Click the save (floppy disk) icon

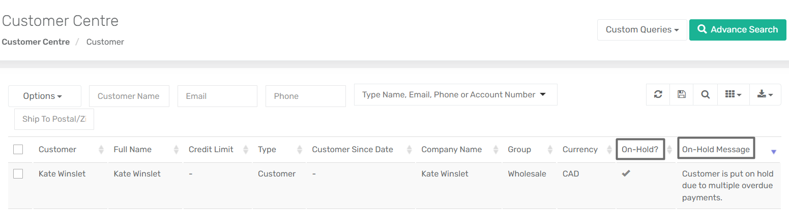[682, 94]
